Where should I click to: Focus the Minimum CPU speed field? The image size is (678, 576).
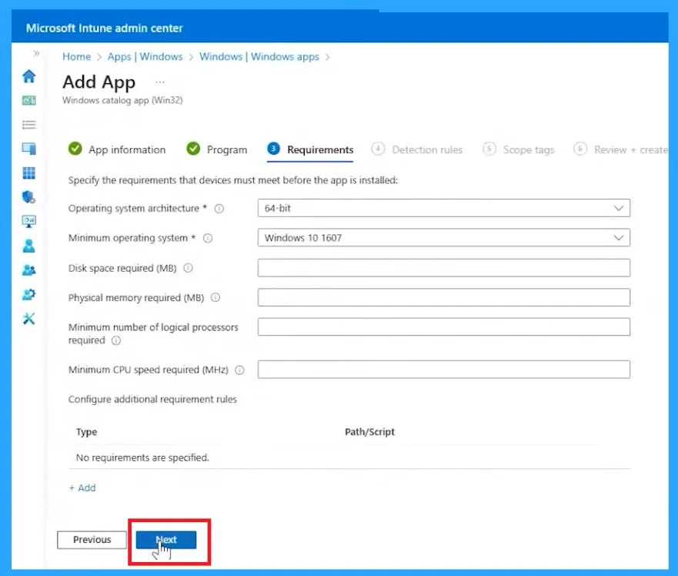click(443, 369)
